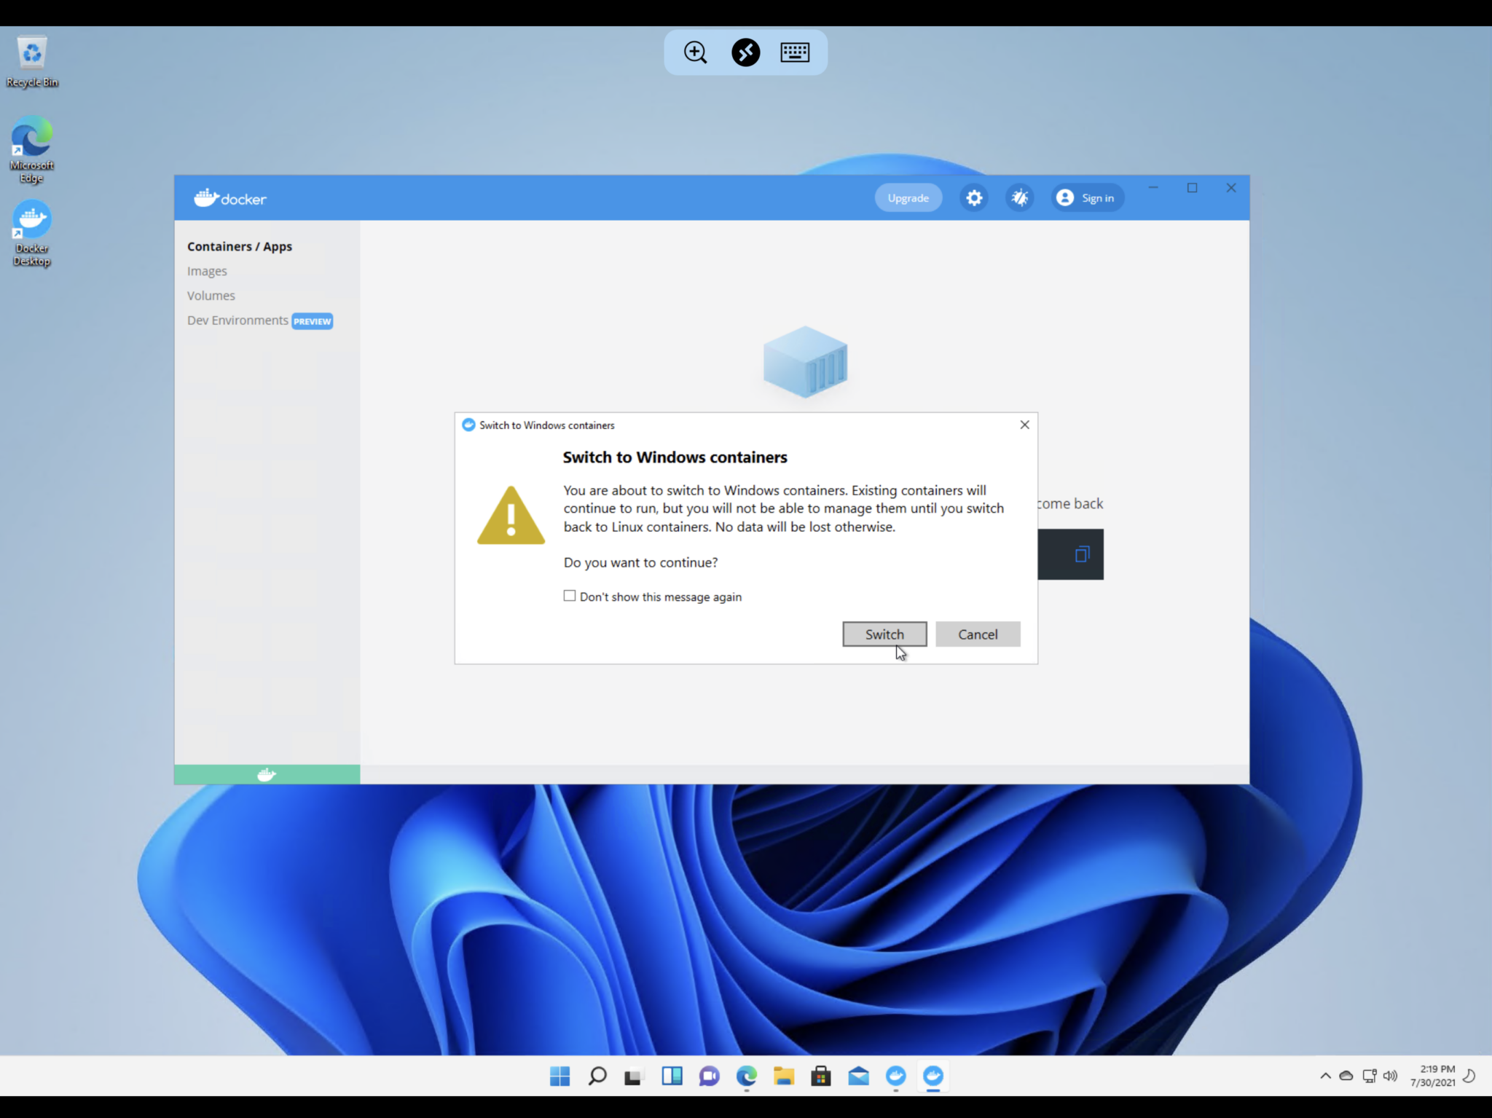1492x1118 pixels.
Task: Click the Switch button in dialog
Action: click(x=884, y=634)
